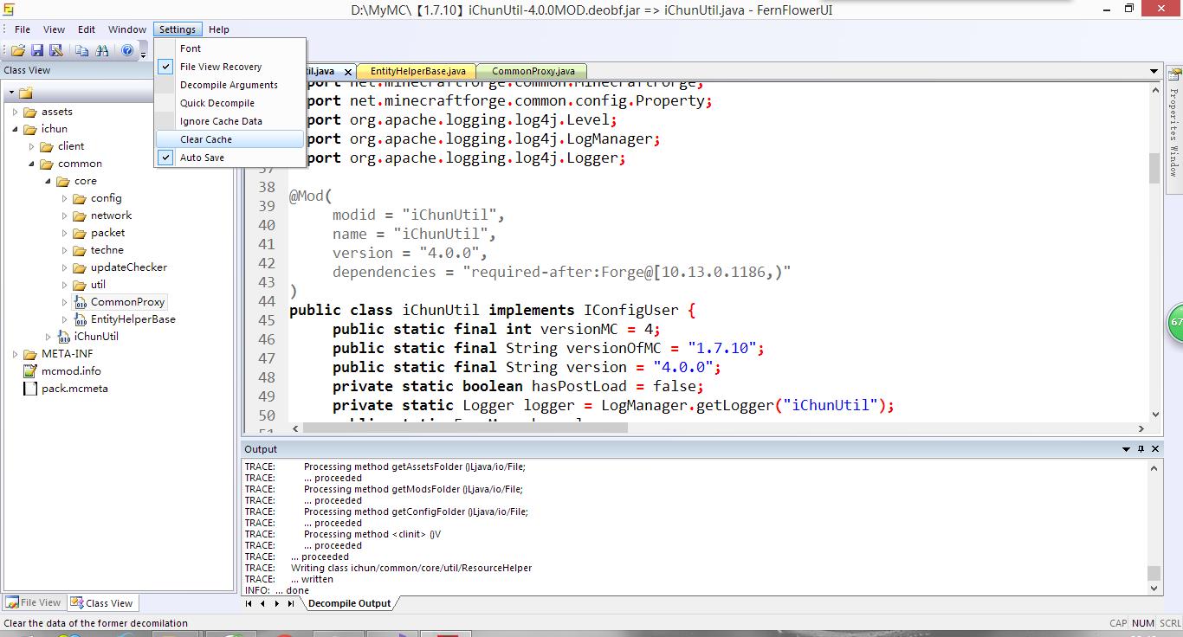Click the pack.mcmeta file icon
This screenshot has height=637, width=1183.
click(x=31, y=389)
